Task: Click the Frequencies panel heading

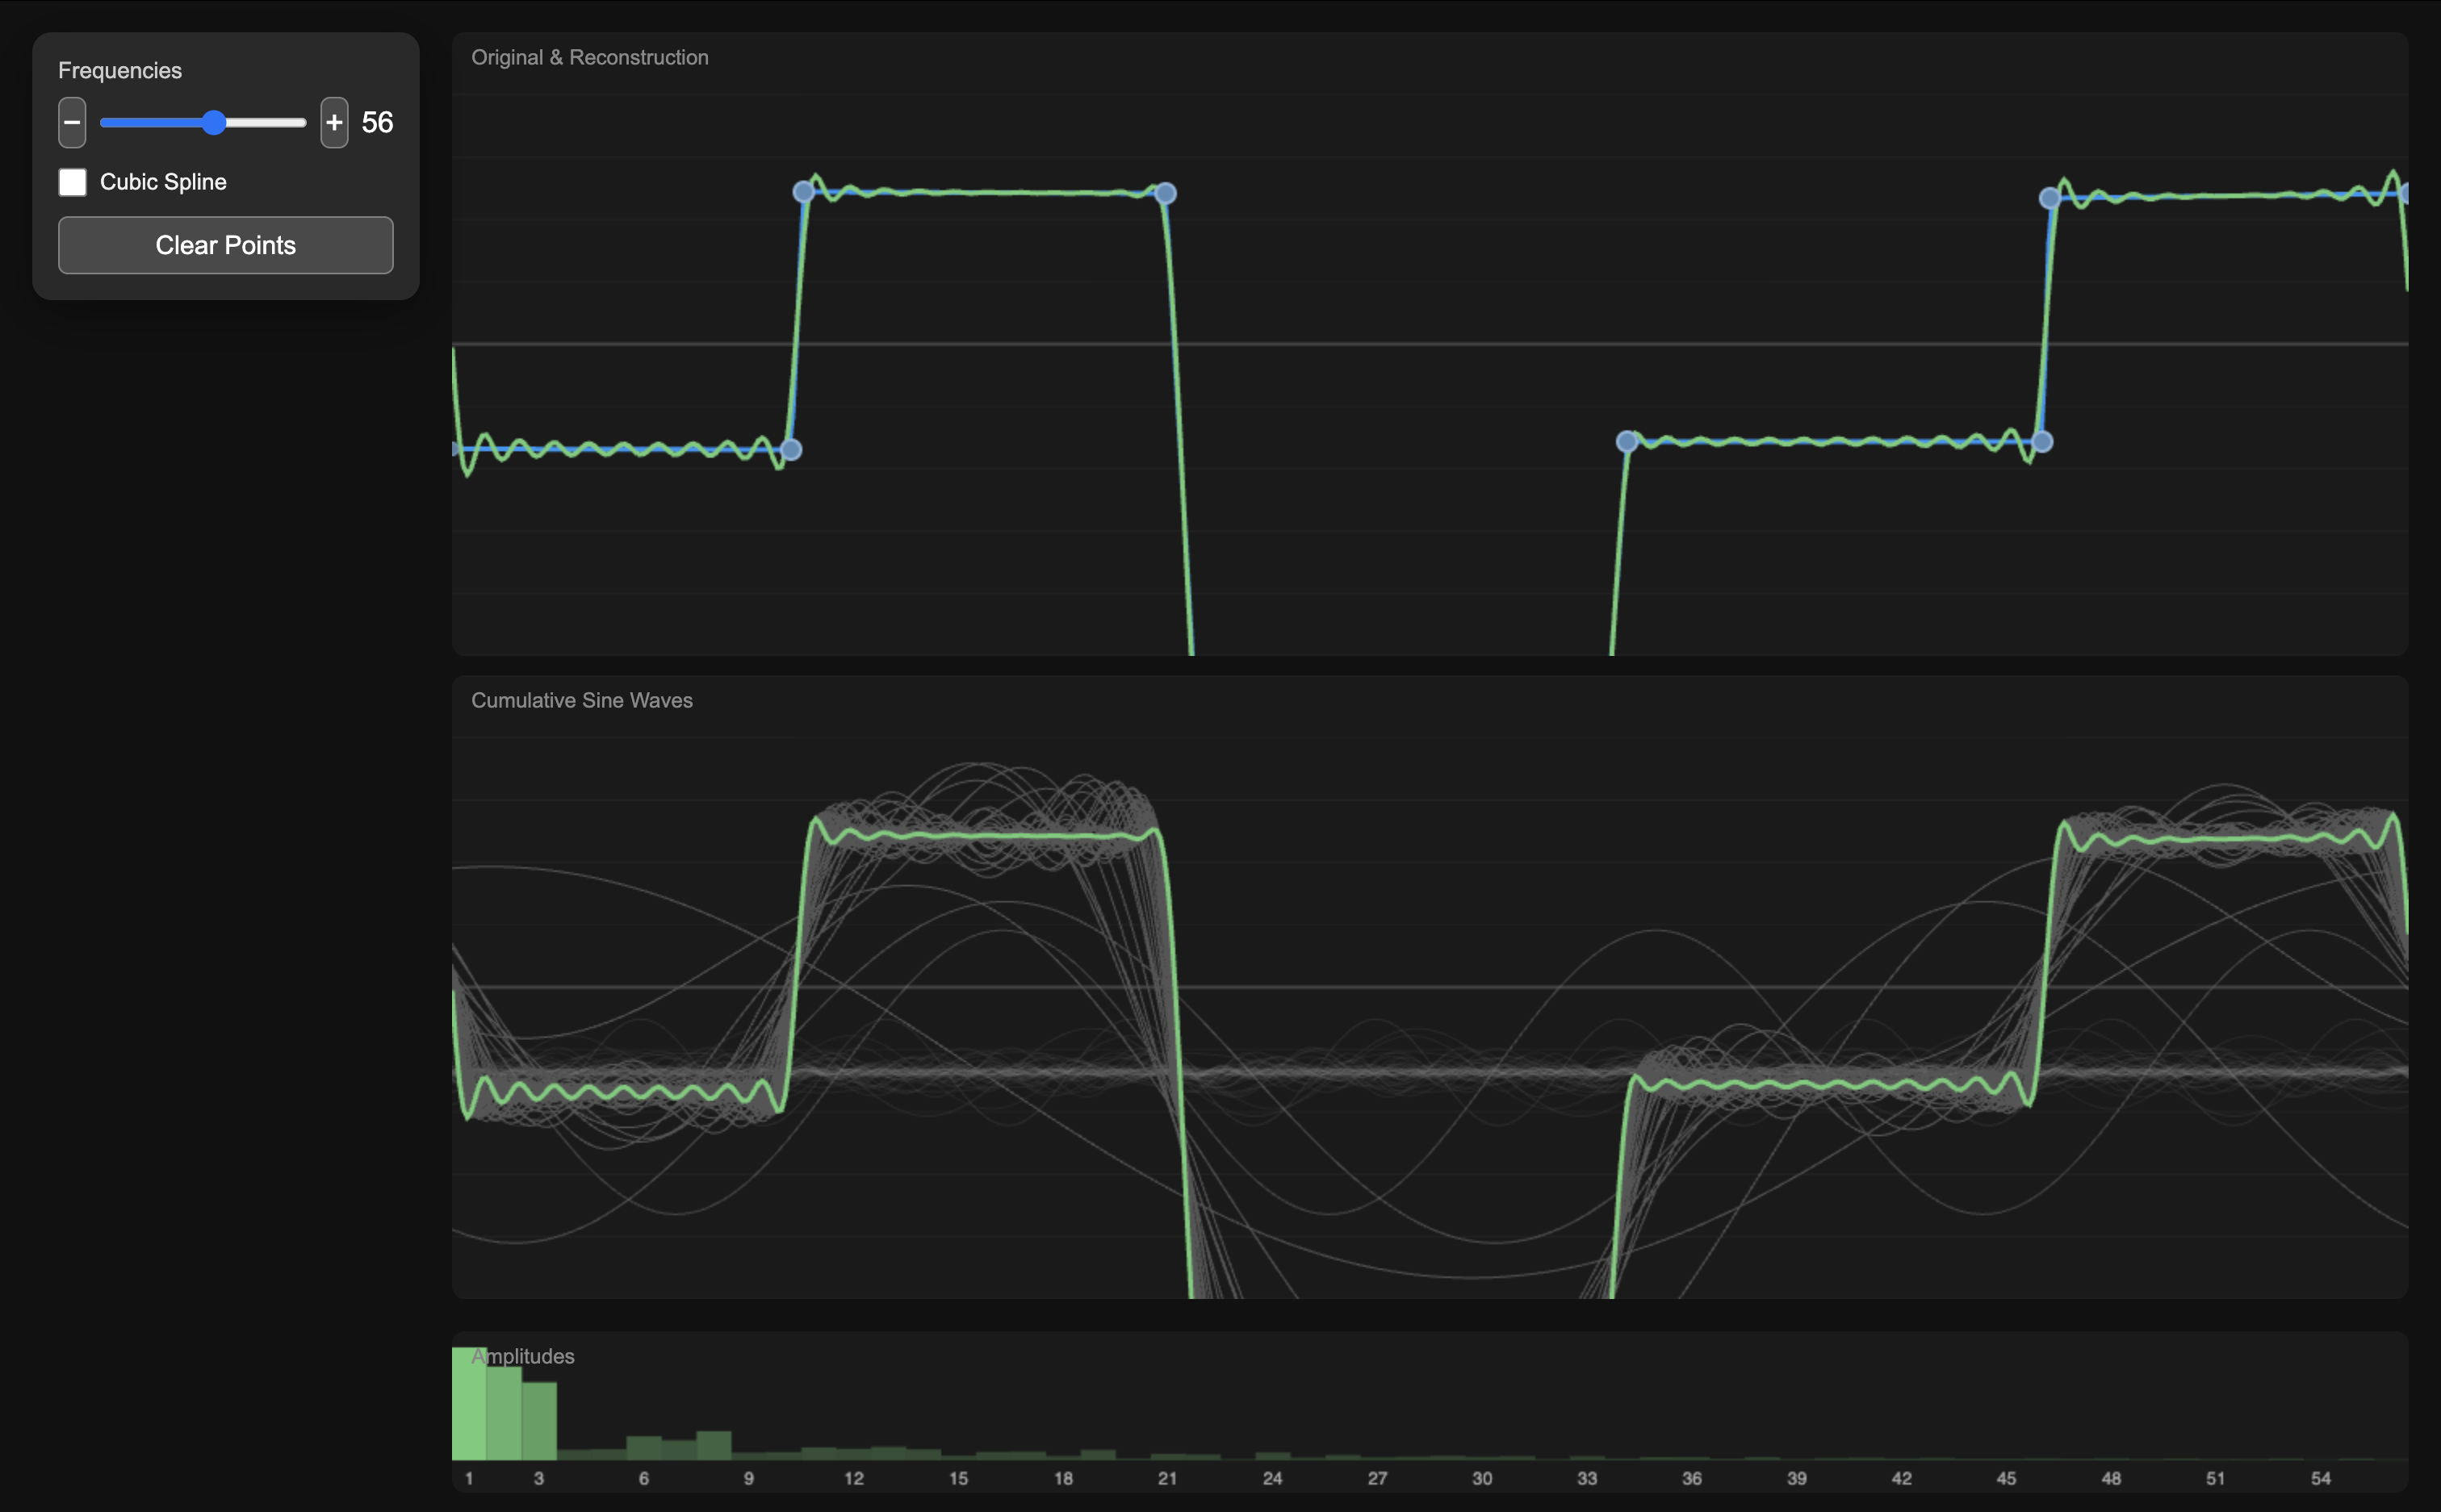Action: [120, 70]
